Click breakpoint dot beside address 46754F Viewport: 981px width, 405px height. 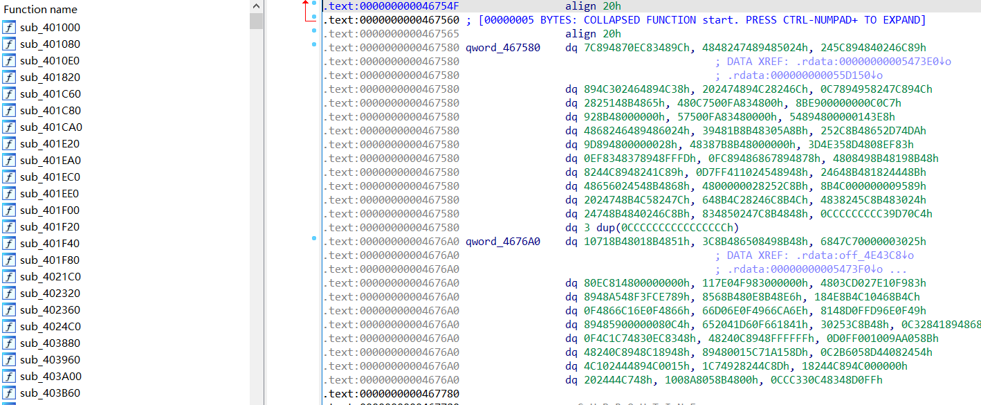point(314,3)
